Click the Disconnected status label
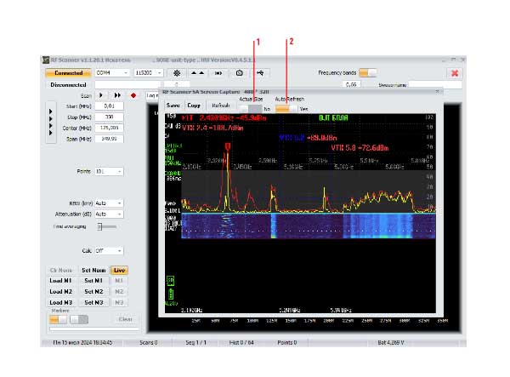The image size is (510, 377). tap(68, 84)
